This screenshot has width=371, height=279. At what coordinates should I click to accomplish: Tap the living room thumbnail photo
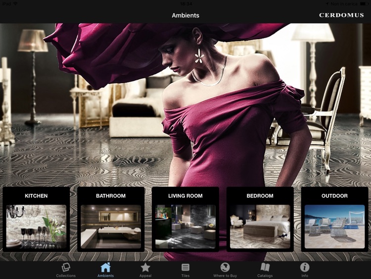185,226
